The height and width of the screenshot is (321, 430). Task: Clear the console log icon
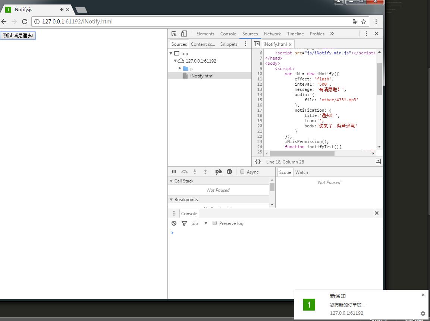click(x=174, y=223)
